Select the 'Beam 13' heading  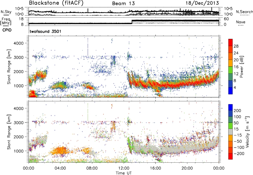coord(123,3)
